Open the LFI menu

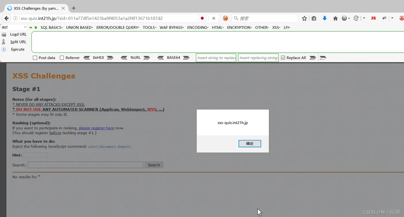pyautogui.click(x=287, y=27)
